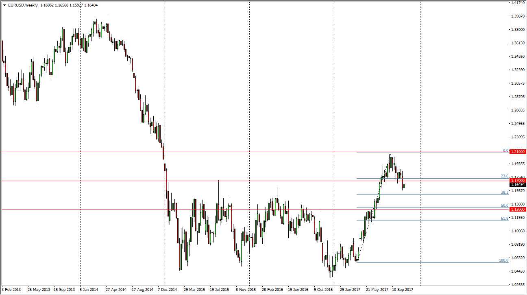Click the red 1.17000 horizontal line label

tap(518, 179)
